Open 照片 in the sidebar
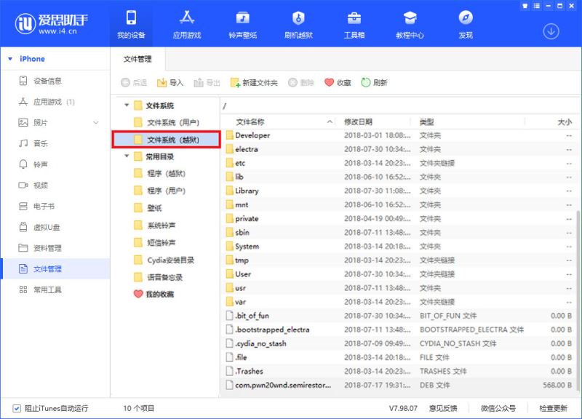Viewport: 582px width, 419px height. click(x=56, y=122)
